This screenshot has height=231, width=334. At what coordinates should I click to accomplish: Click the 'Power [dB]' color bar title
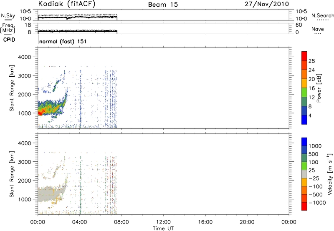coord(319,88)
